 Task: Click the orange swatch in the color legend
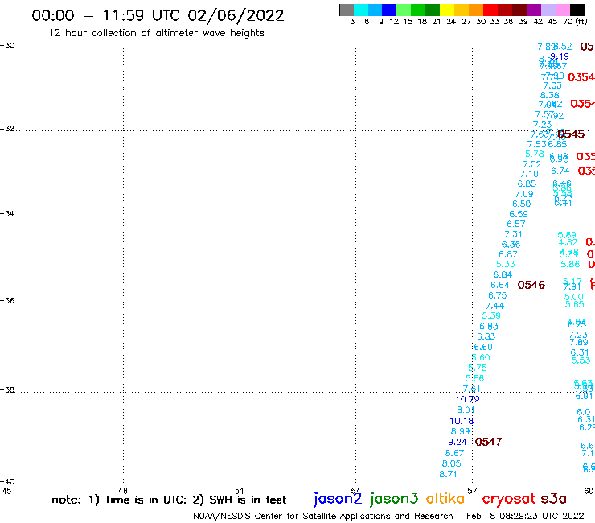pyautogui.click(x=476, y=10)
